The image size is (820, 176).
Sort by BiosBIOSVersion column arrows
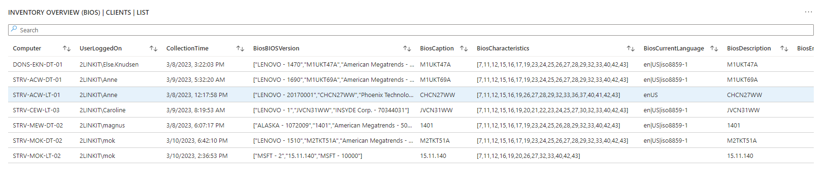407,49
